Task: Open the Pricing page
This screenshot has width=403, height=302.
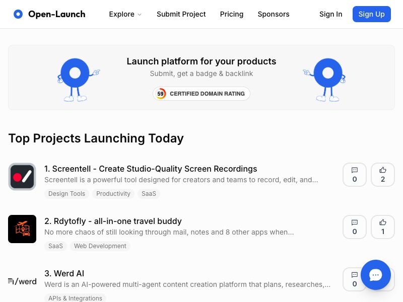Action: click(x=232, y=14)
